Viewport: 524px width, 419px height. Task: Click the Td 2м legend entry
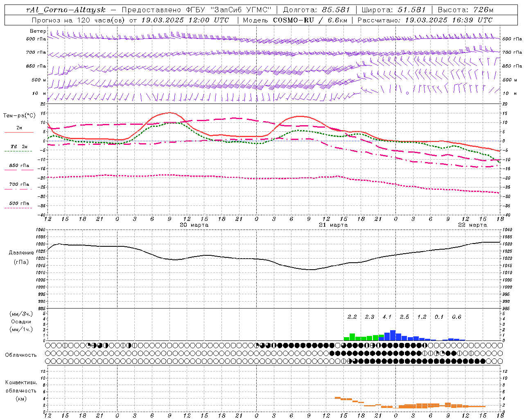[x=19, y=146]
